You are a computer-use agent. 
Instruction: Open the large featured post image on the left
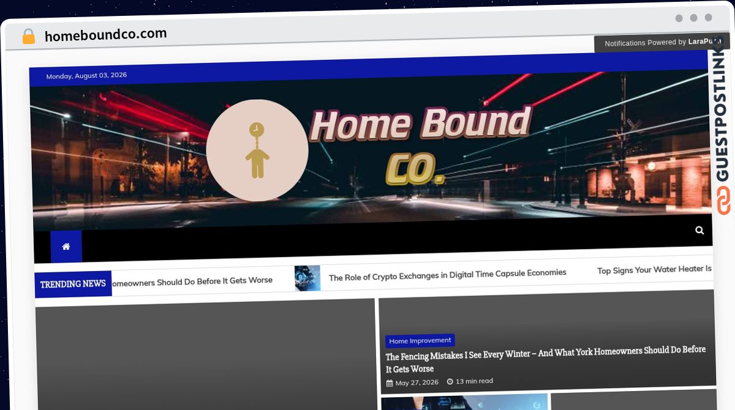pos(205,354)
